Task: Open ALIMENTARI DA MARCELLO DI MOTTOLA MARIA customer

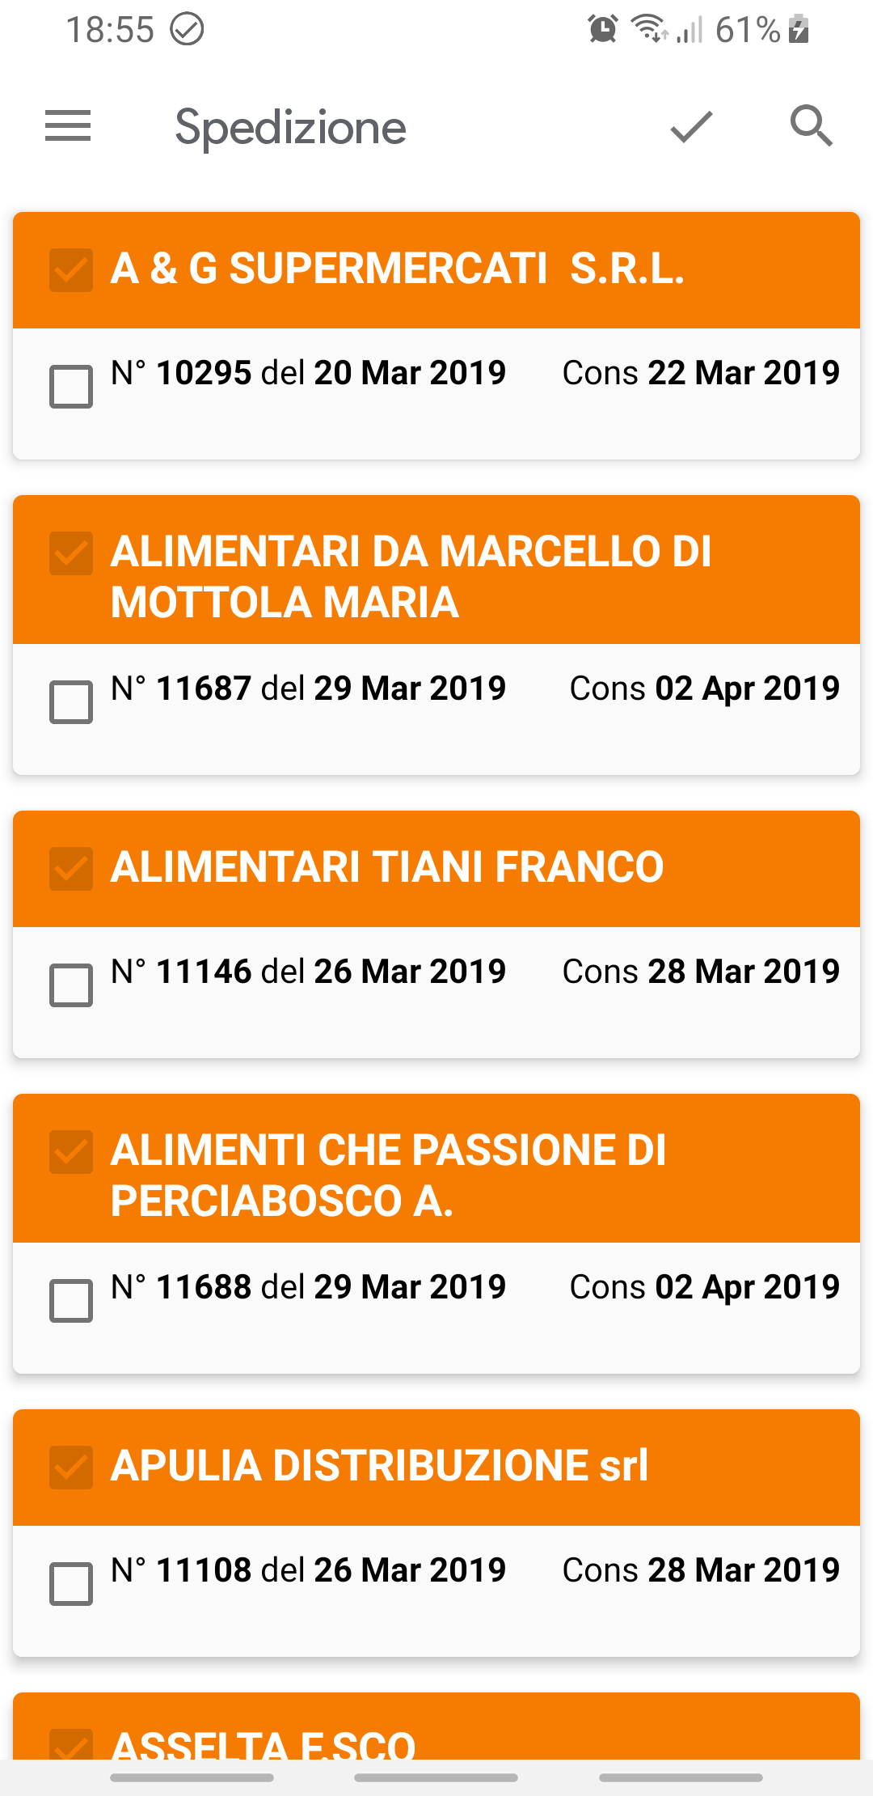Action: (411, 577)
